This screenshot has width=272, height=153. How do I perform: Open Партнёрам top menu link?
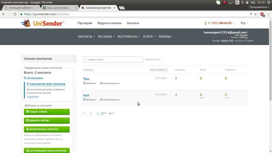pos(85,23)
